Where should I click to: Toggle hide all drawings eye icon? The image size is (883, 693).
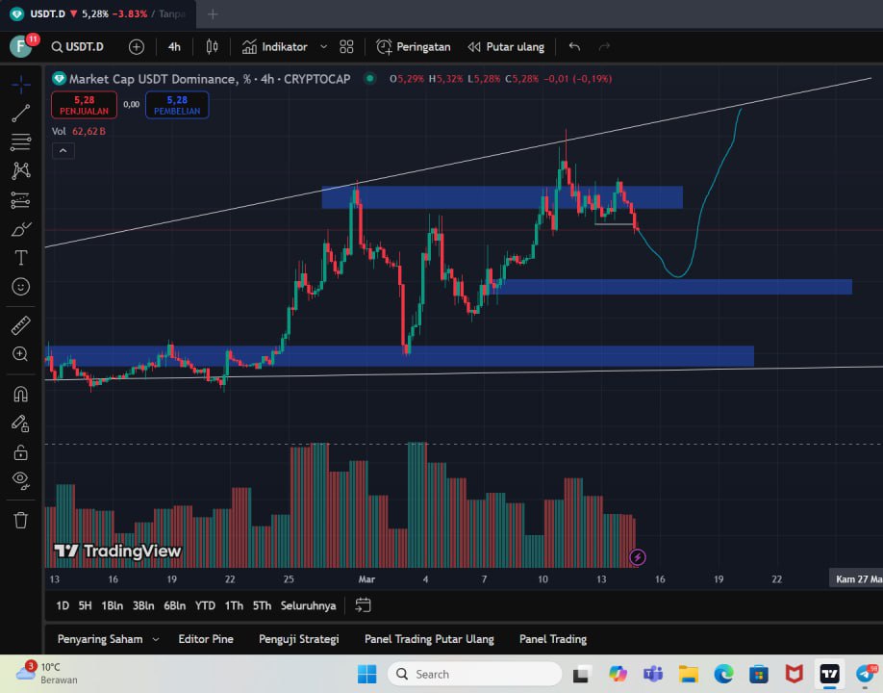(x=21, y=480)
